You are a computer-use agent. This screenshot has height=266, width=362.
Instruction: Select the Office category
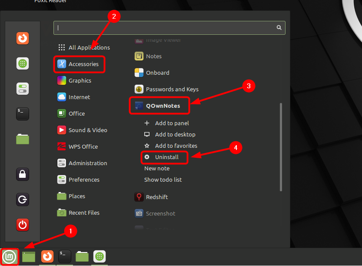[x=71, y=113]
